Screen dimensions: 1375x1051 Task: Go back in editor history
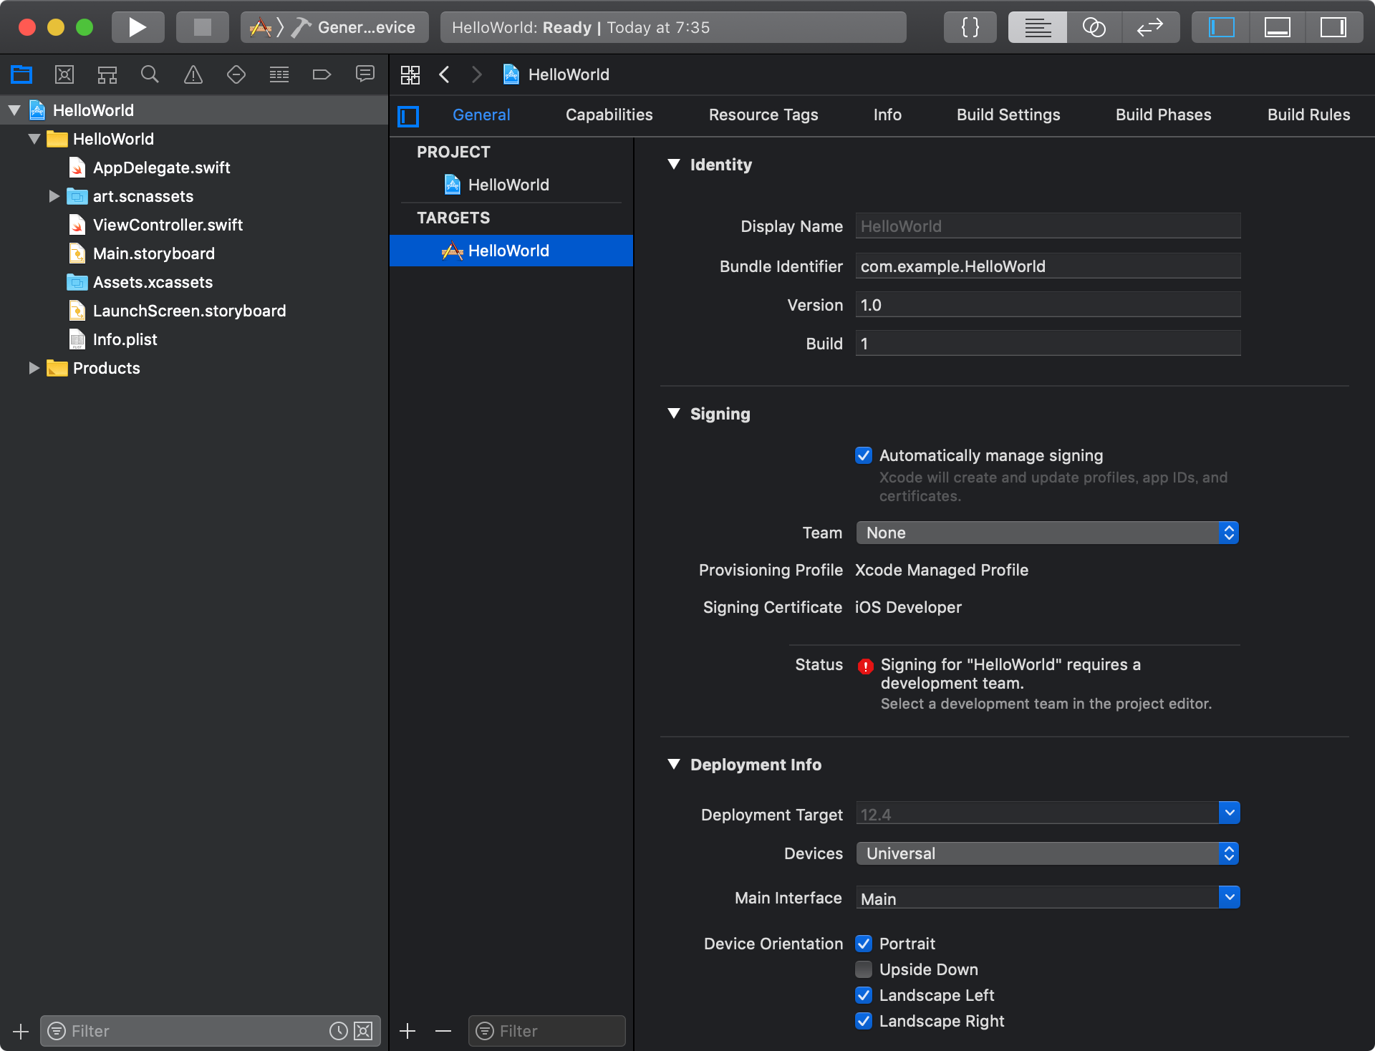click(x=445, y=74)
